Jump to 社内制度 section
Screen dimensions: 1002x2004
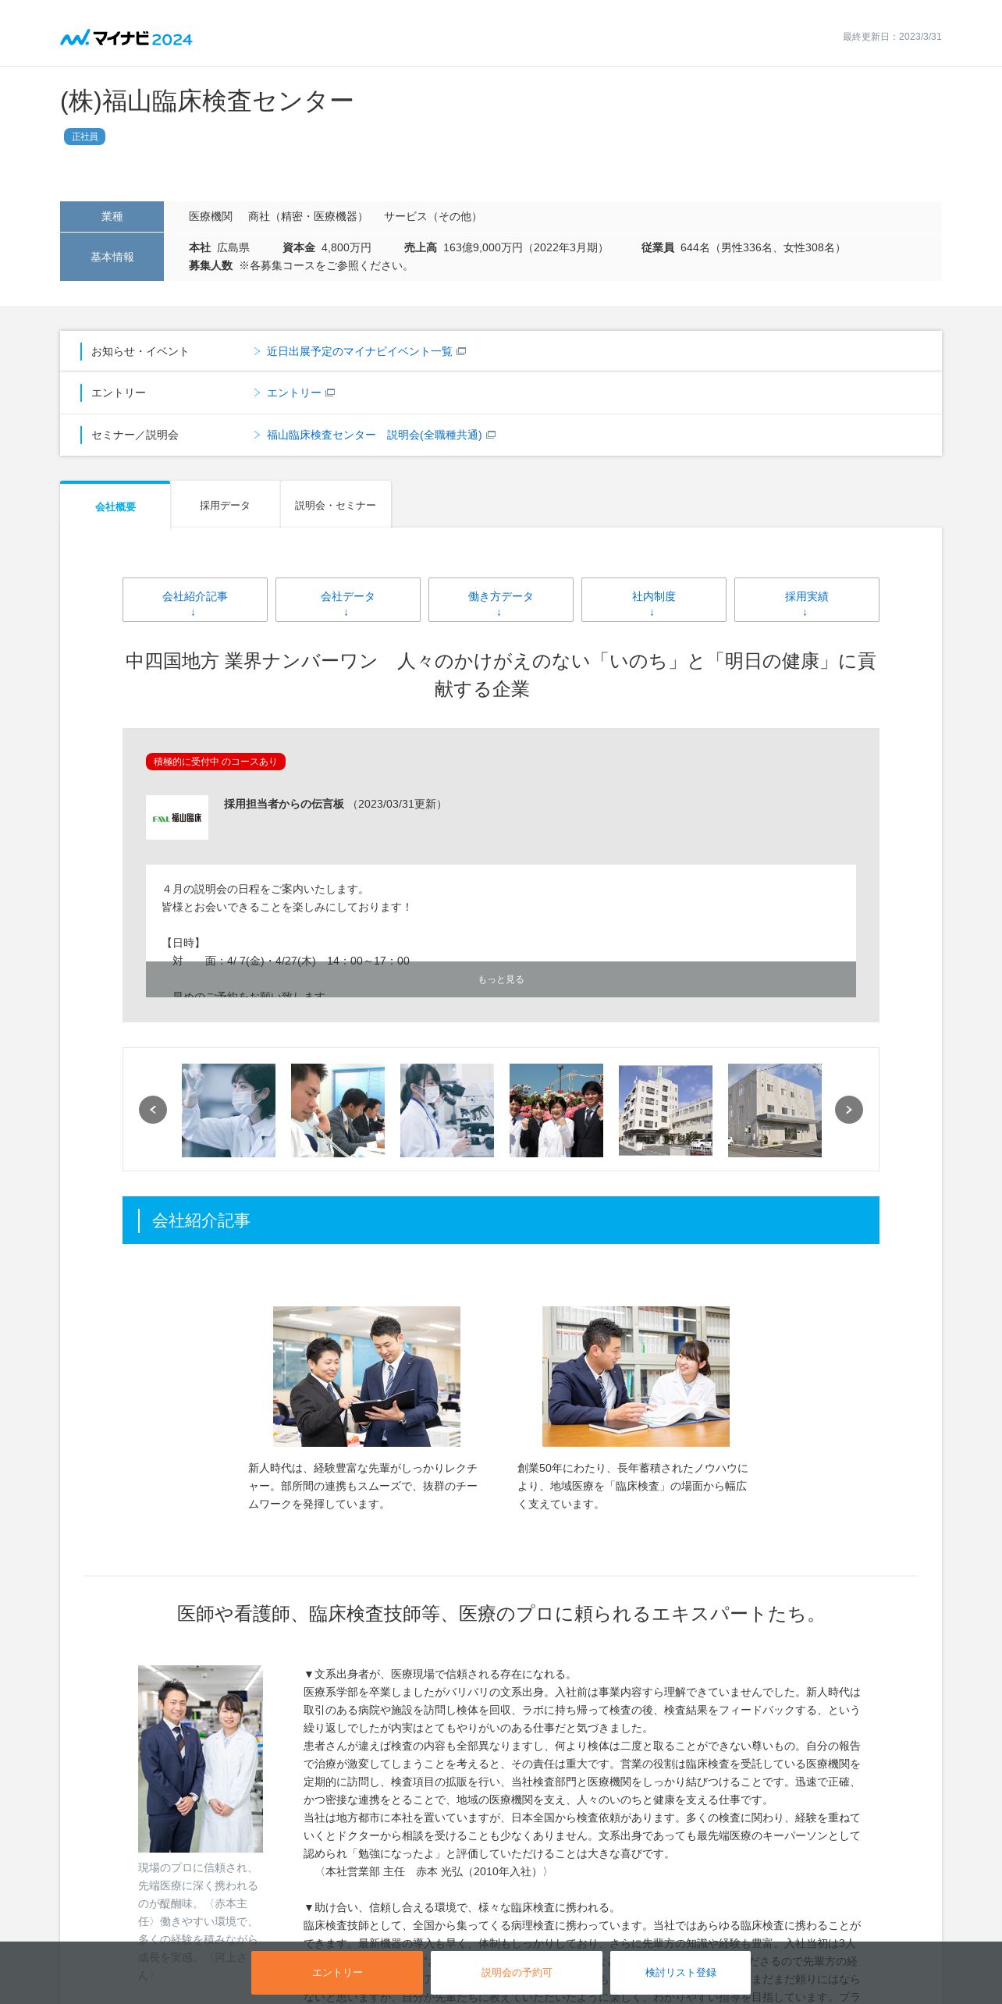[x=654, y=599]
